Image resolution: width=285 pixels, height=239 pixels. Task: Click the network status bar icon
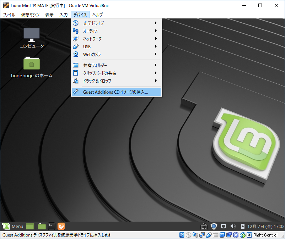pos(202,235)
